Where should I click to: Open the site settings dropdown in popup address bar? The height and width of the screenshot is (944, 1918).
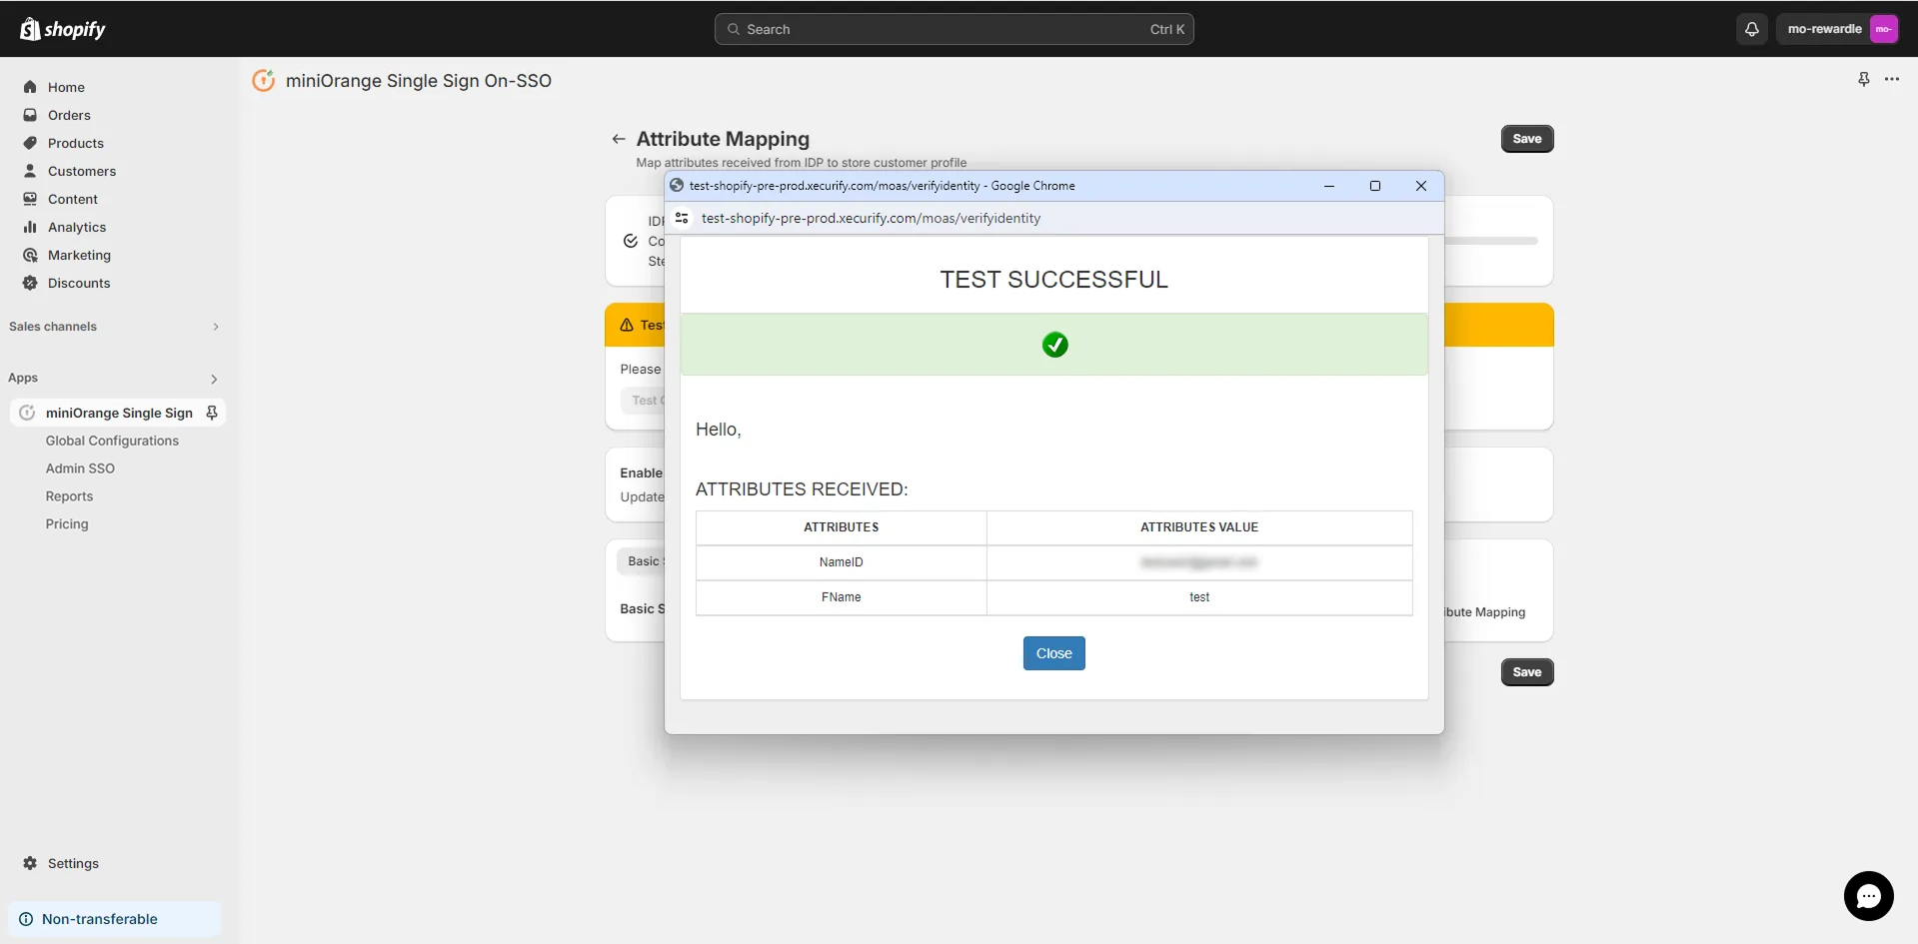(682, 218)
